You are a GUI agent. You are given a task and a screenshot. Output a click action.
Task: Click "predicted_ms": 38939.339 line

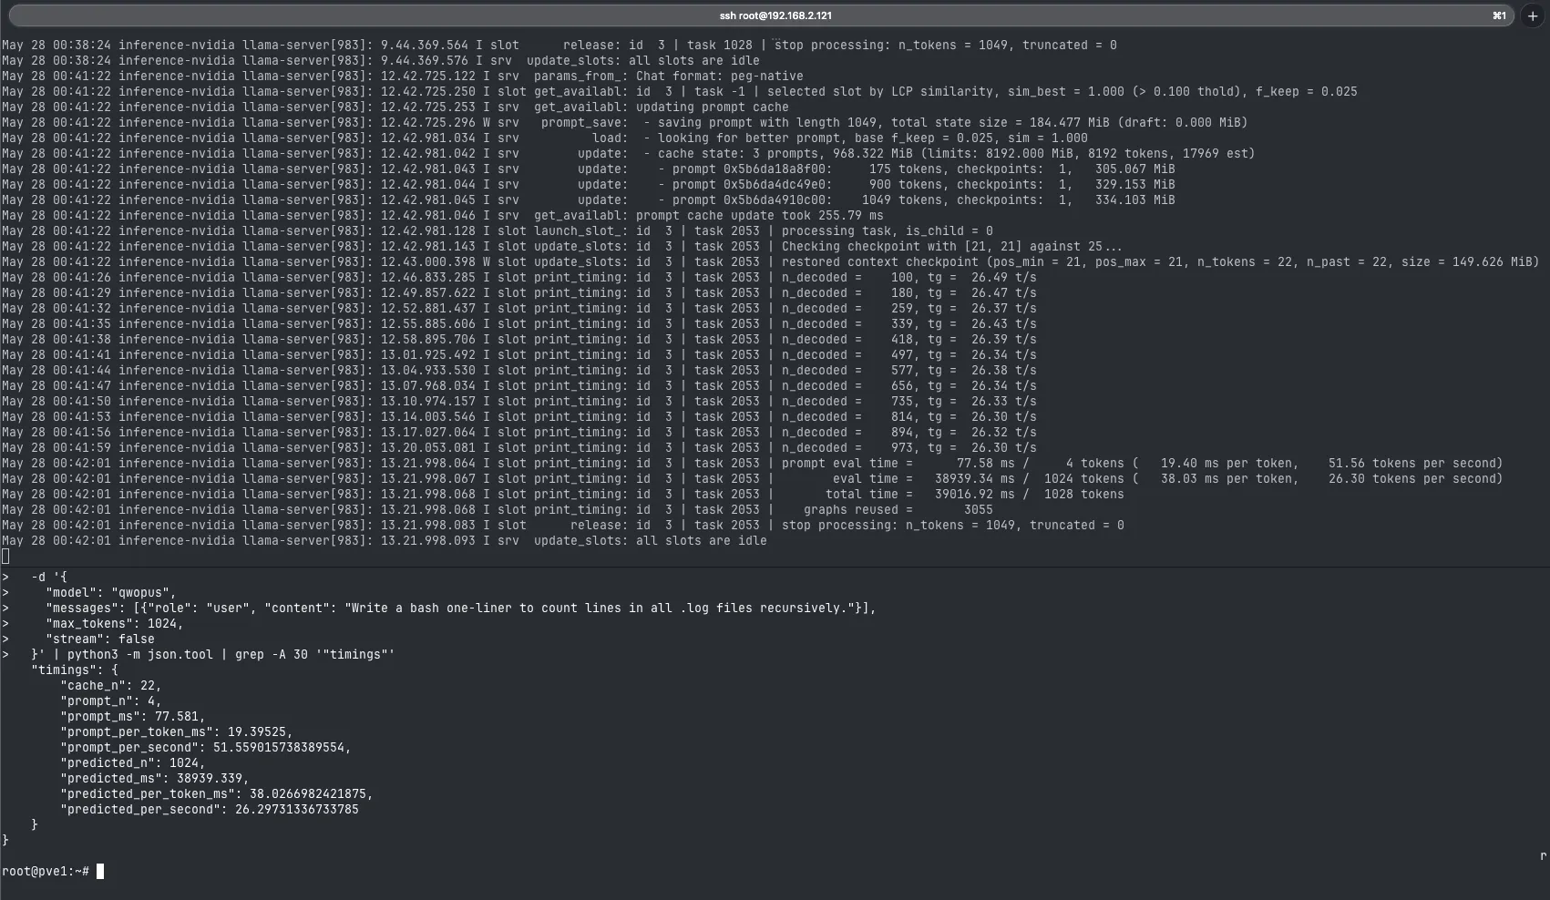[x=155, y=778]
